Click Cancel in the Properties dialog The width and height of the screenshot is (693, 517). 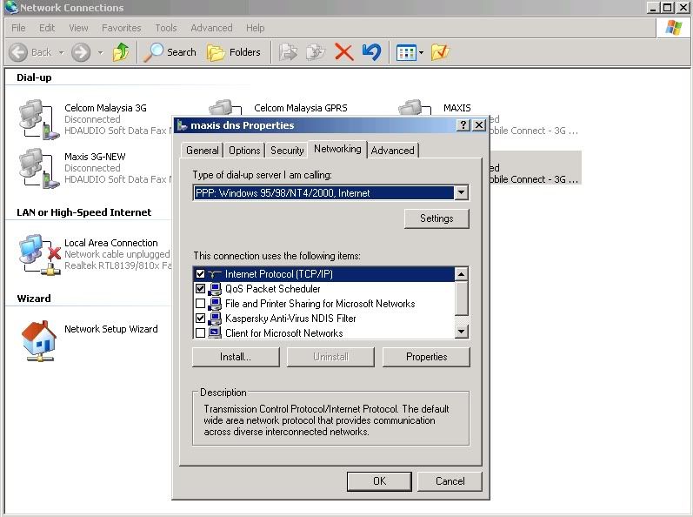pyautogui.click(x=450, y=481)
